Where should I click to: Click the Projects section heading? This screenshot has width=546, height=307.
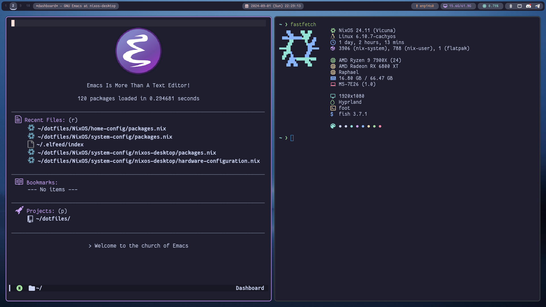point(40,211)
